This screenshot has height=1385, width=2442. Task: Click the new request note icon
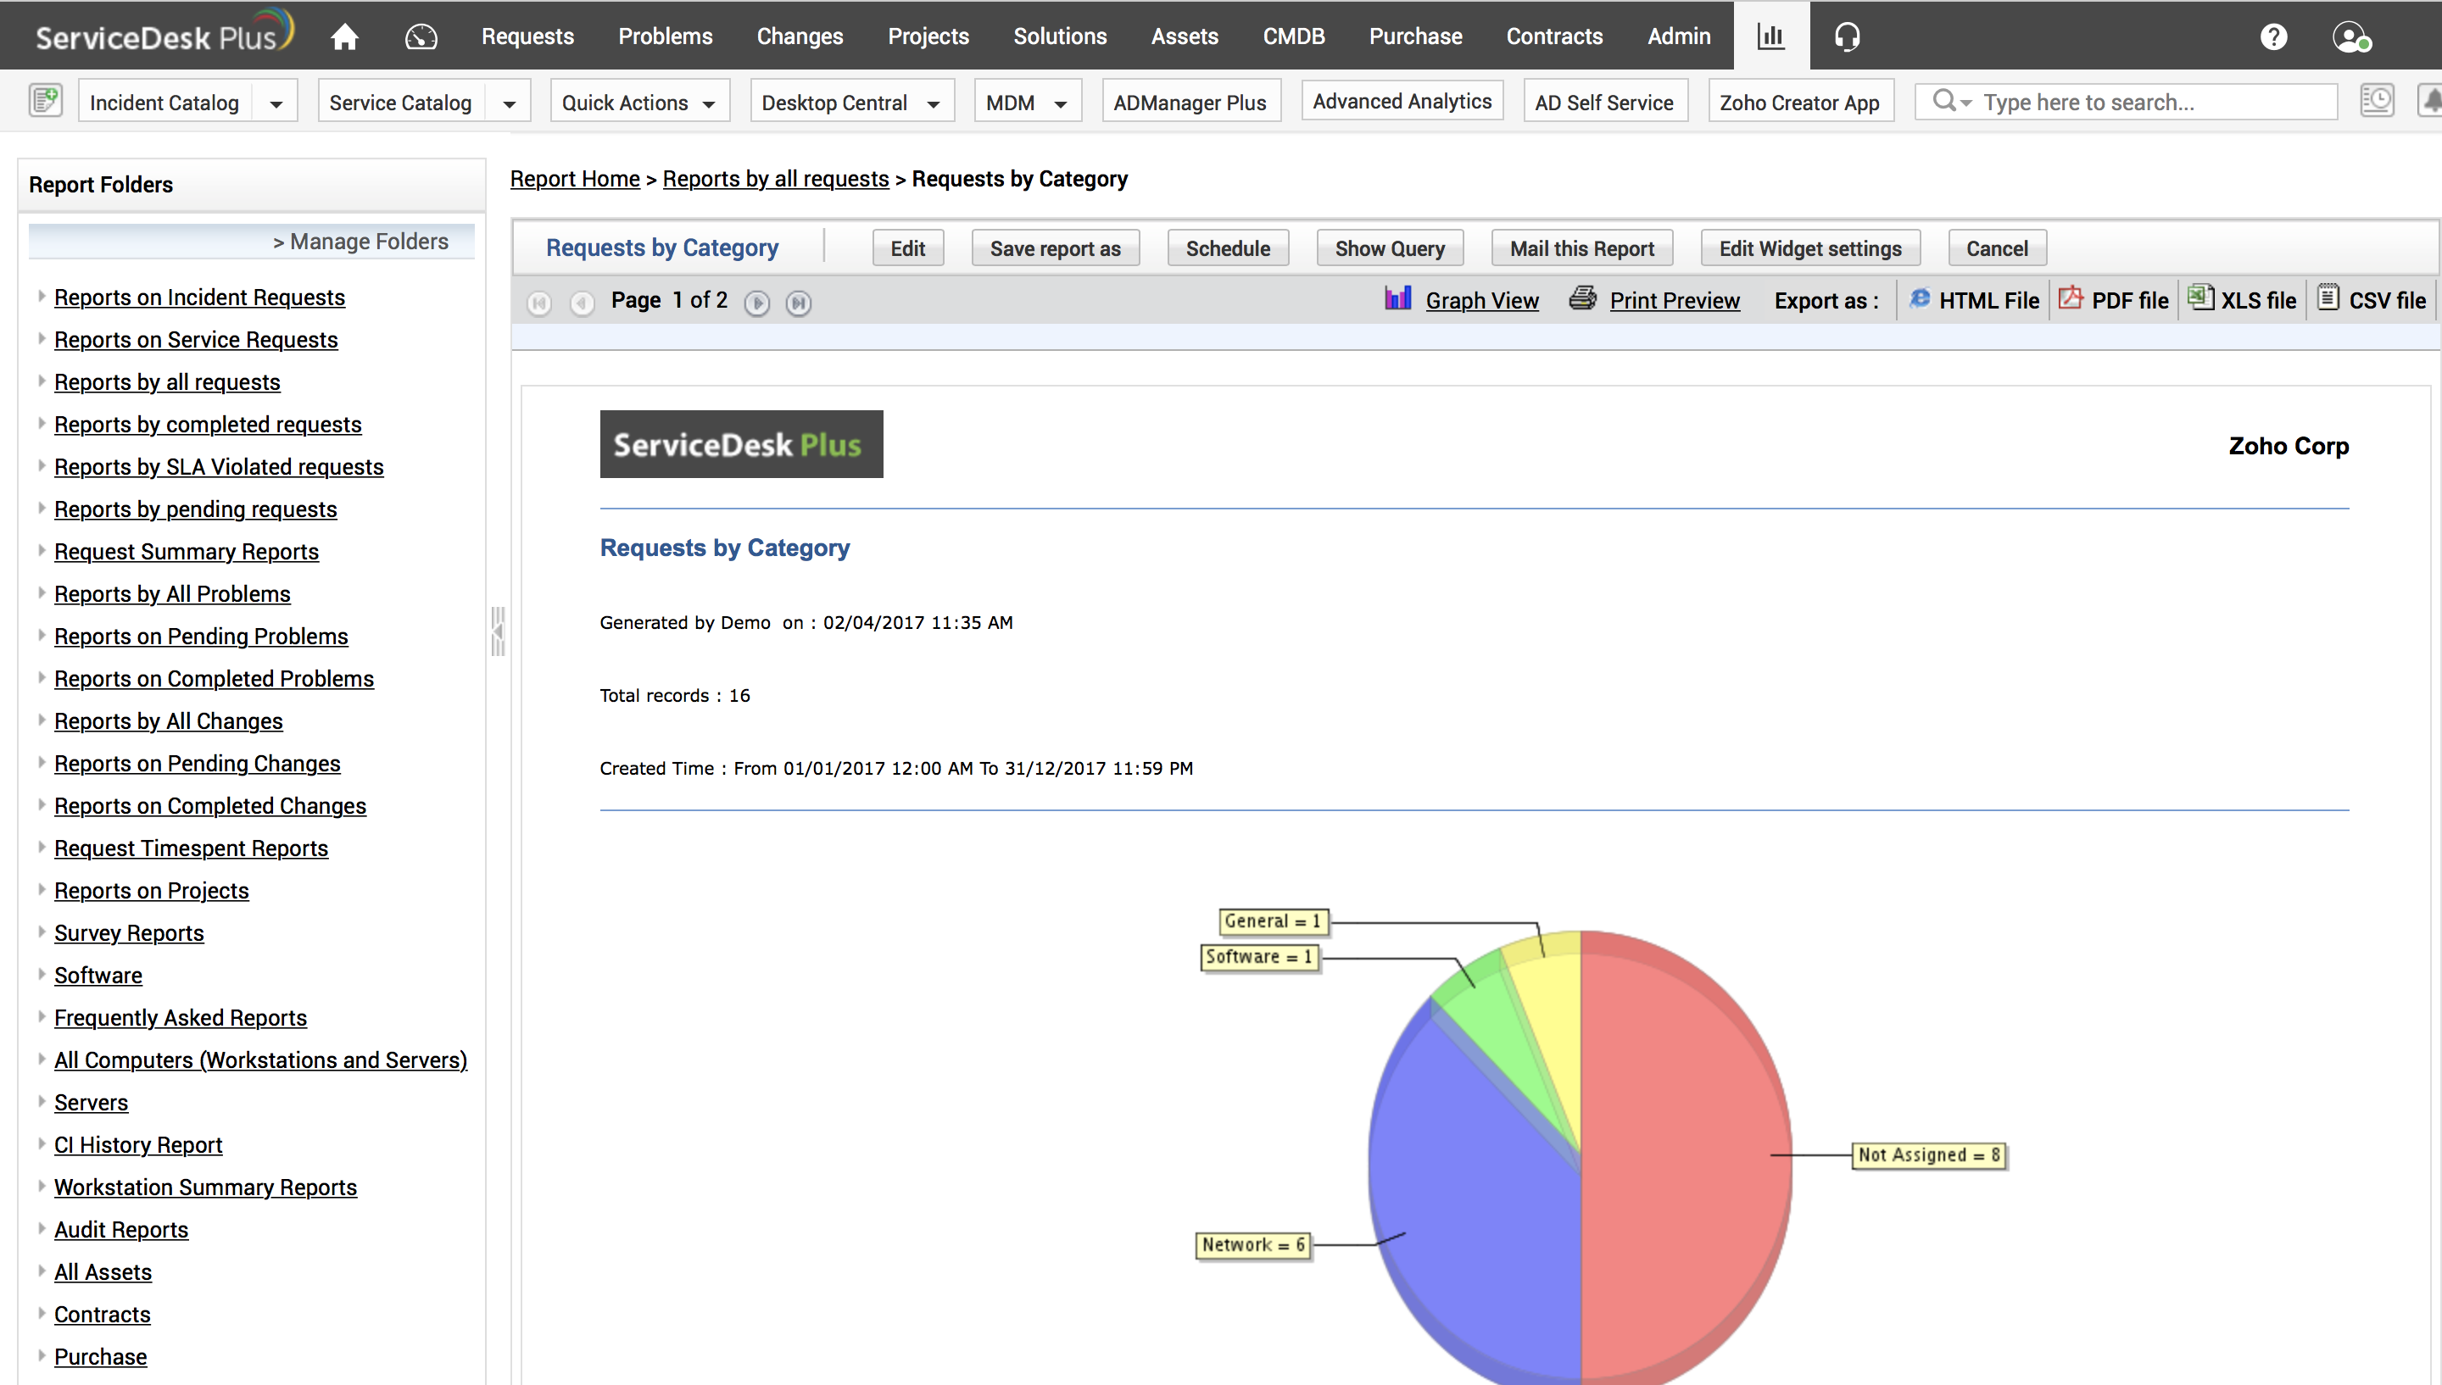(x=45, y=101)
